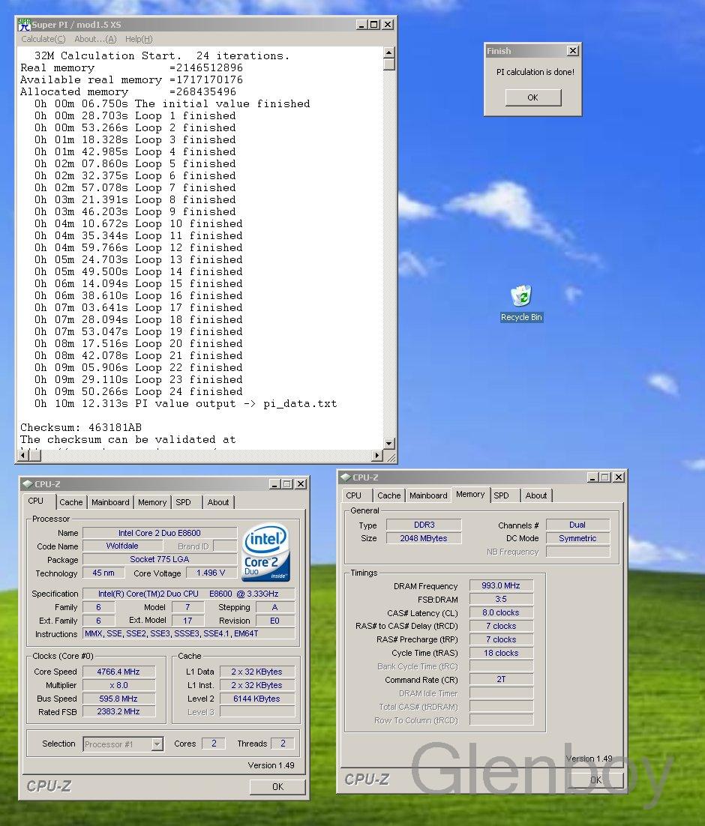
Task: Click the Core Speed value field
Action: point(118,672)
